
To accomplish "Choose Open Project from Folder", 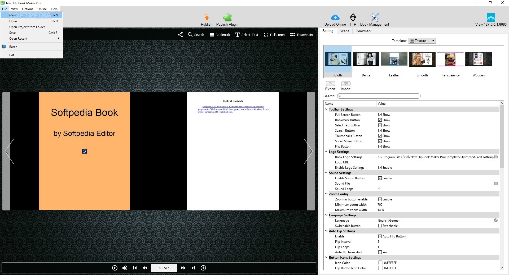I will [32, 27].
